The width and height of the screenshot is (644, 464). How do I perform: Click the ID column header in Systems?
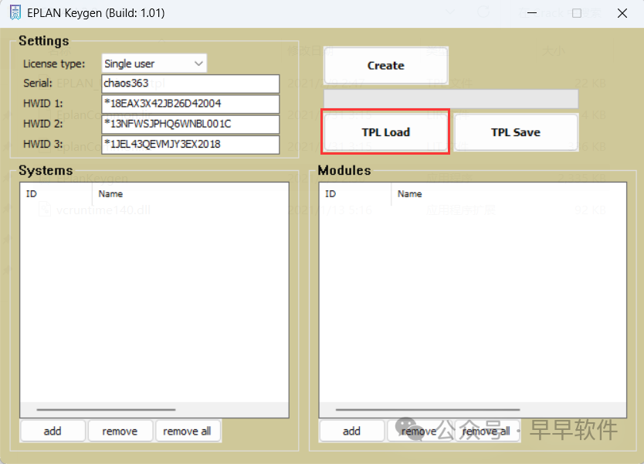pyautogui.click(x=56, y=194)
